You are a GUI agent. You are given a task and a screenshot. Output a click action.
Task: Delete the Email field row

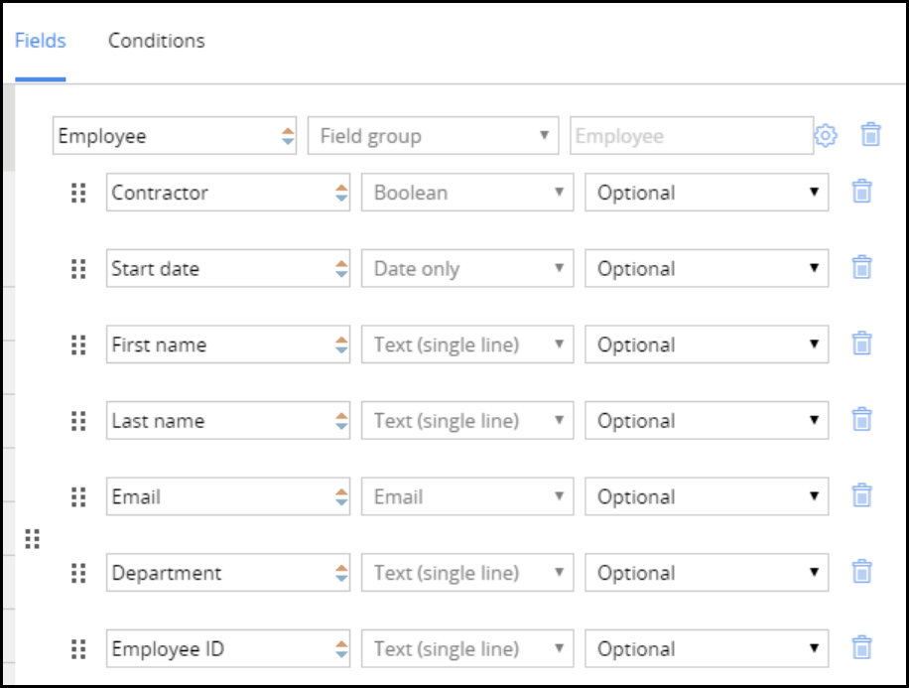862,495
